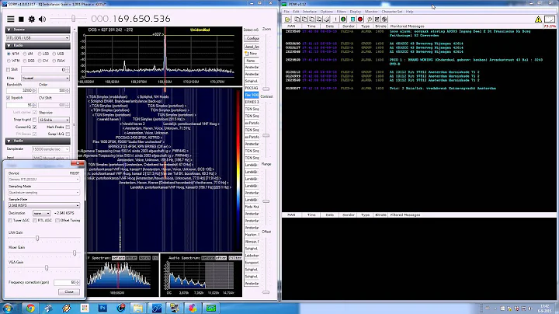Click Close in RTL settings dialog

(x=69, y=292)
